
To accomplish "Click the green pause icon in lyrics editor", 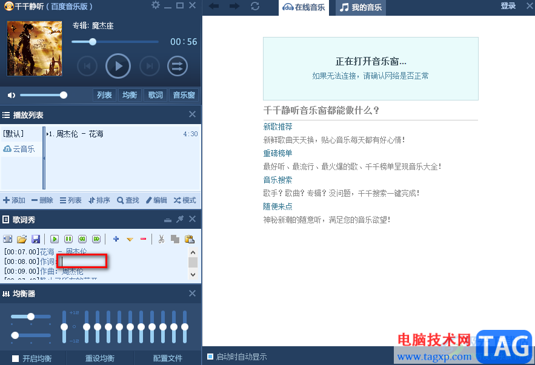I will [68, 239].
